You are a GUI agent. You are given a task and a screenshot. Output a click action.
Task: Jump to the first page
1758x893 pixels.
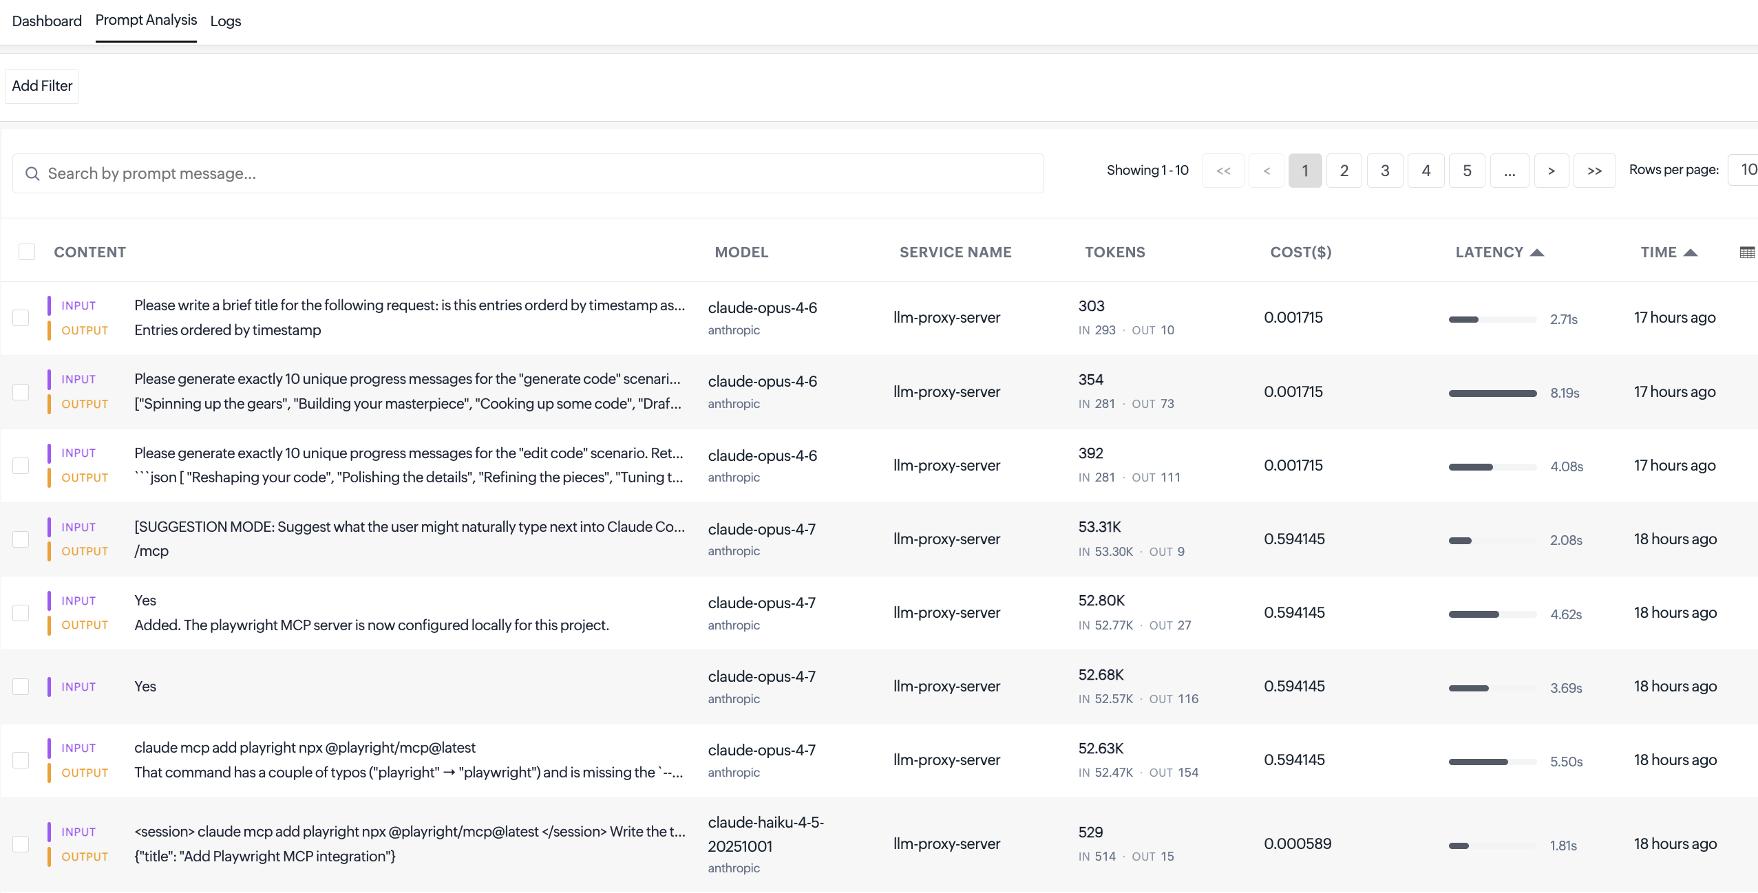(1223, 171)
